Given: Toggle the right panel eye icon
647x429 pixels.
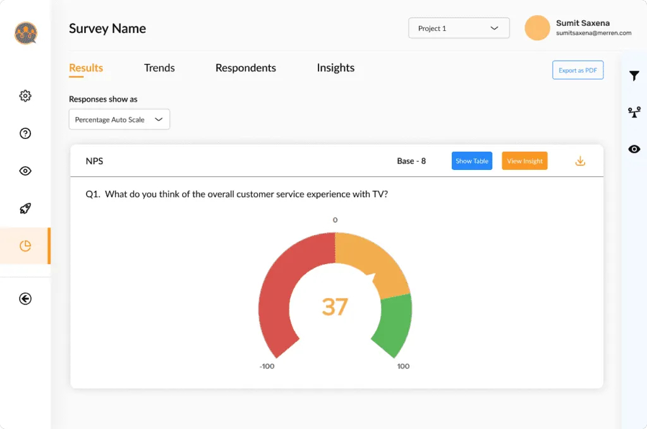Looking at the screenshot, I should 634,149.
